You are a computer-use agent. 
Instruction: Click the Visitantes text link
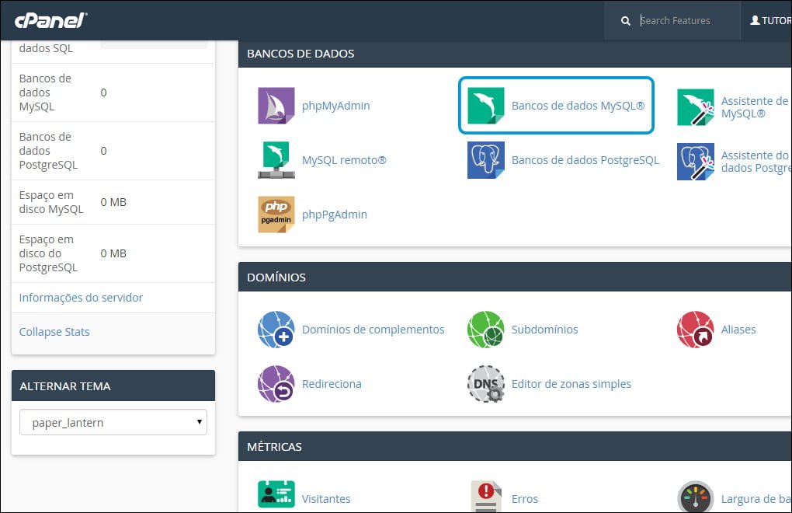click(x=326, y=499)
